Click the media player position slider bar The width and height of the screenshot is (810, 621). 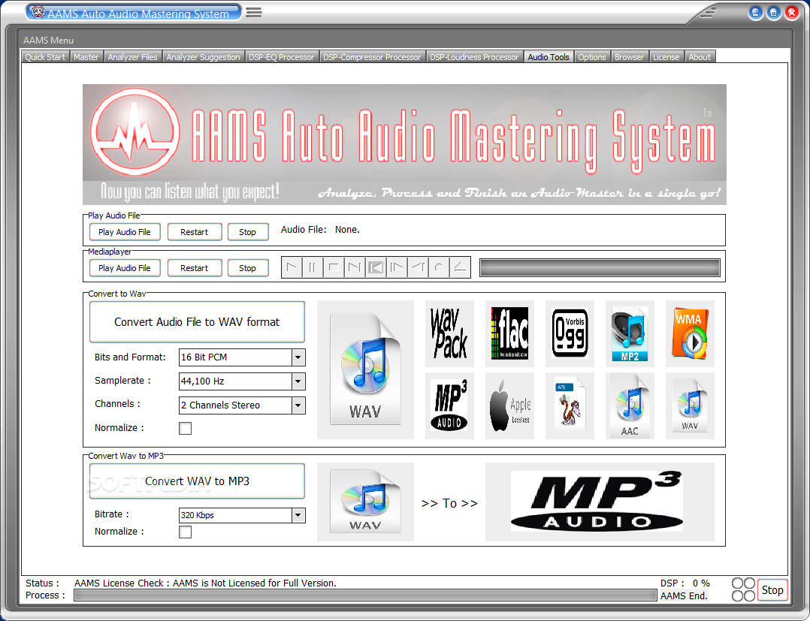pos(600,268)
